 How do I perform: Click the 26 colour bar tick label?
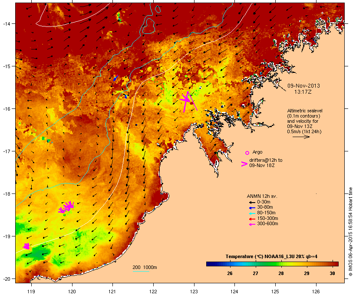tap(230, 273)
